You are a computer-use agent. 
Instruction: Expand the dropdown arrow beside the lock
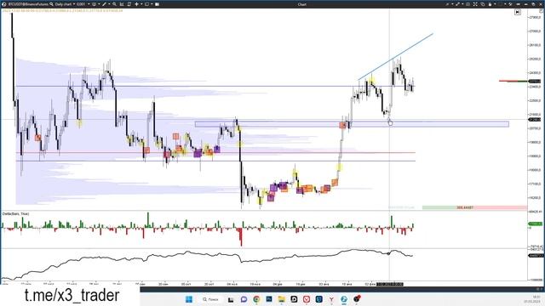tap(495, 4)
